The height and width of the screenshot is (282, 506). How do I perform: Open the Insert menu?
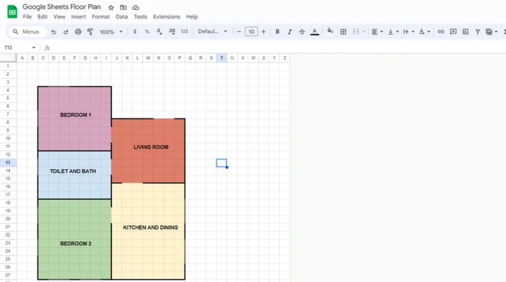(x=79, y=17)
